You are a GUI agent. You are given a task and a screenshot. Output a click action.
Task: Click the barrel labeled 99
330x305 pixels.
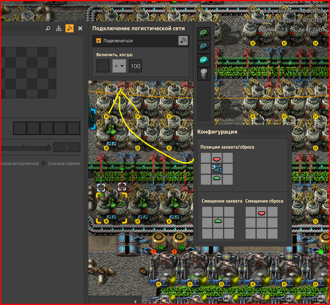coord(179,242)
